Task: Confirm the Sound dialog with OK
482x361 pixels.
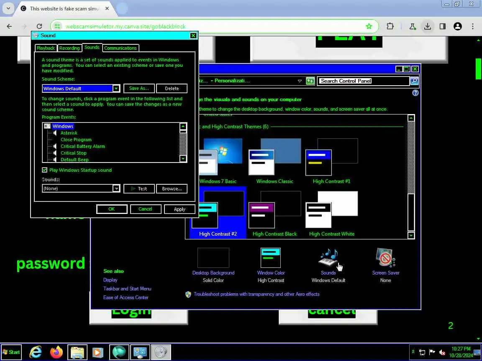Action: pos(112,209)
